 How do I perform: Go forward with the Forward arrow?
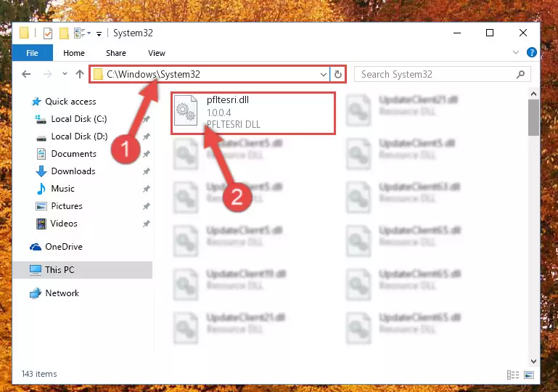coord(47,74)
